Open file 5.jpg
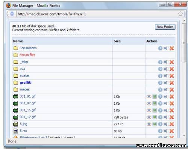The height and width of the screenshot is (149, 188). click(x=23, y=124)
